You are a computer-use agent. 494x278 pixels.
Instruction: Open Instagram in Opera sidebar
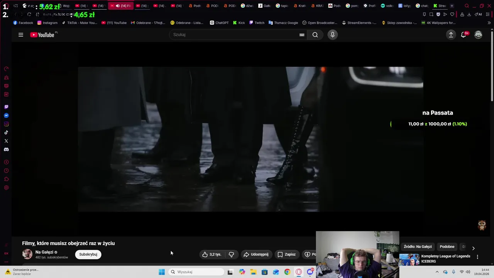[x=6, y=124]
